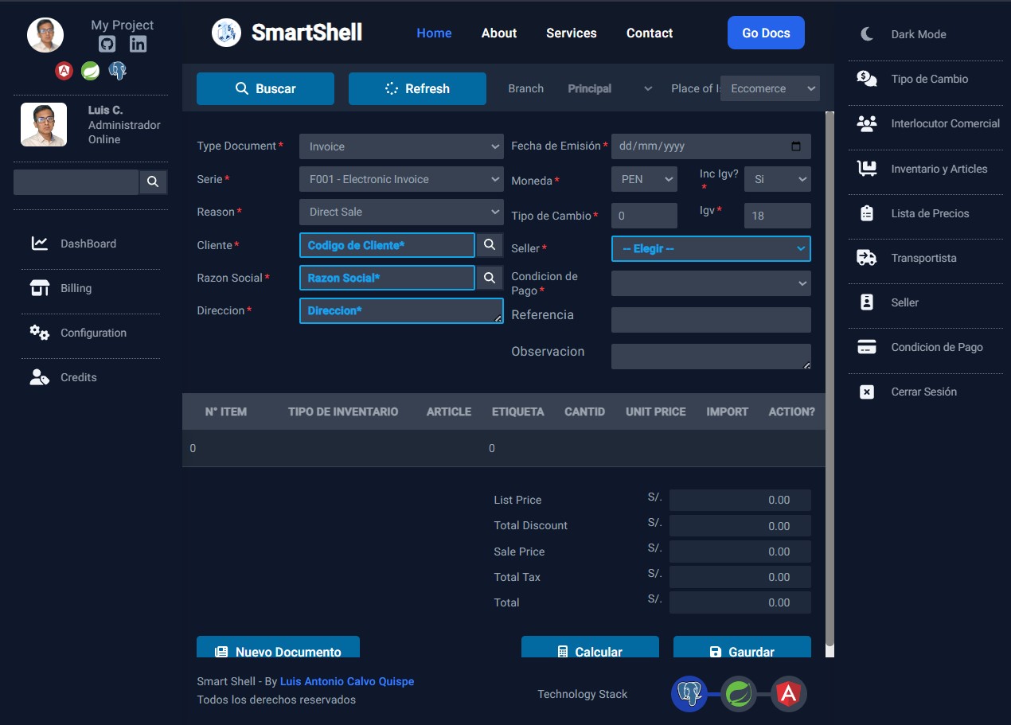The width and height of the screenshot is (1011, 725).
Task: Go to the Services nav item
Action: 571,33
